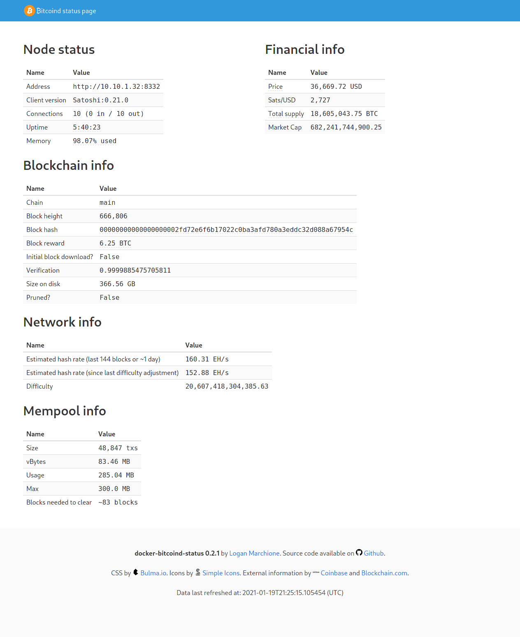Click the Block hash label
The image size is (520, 637).
pyautogui.click(x=42, y=230)
